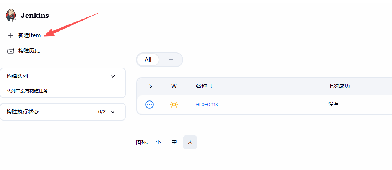The height and width of the screenshot is (170, 392).
Task: Select the All view tab
Action: click(148, 60)
